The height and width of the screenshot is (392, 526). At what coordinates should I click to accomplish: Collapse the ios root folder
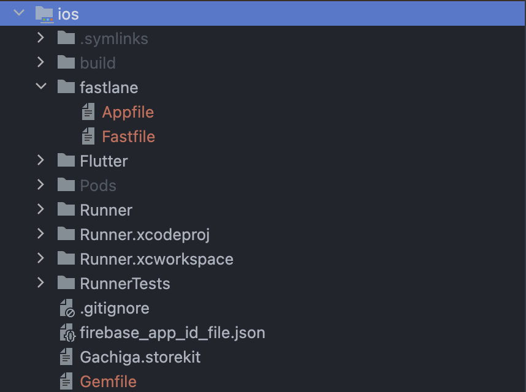coord(19,13)
